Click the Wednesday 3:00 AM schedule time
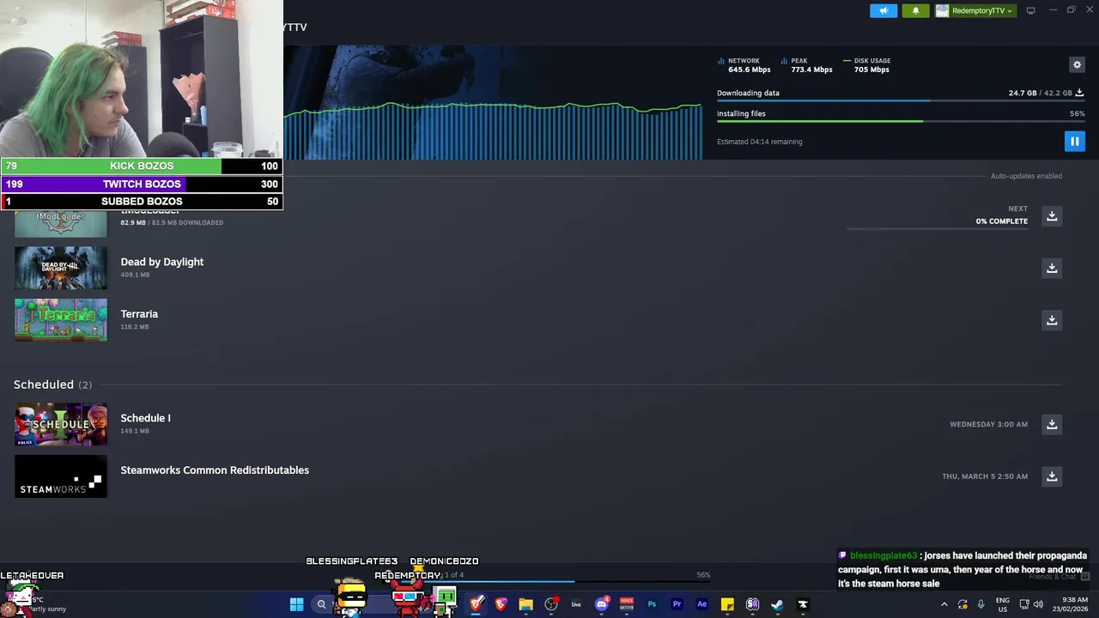1099x618 pixels. point(988,424)
